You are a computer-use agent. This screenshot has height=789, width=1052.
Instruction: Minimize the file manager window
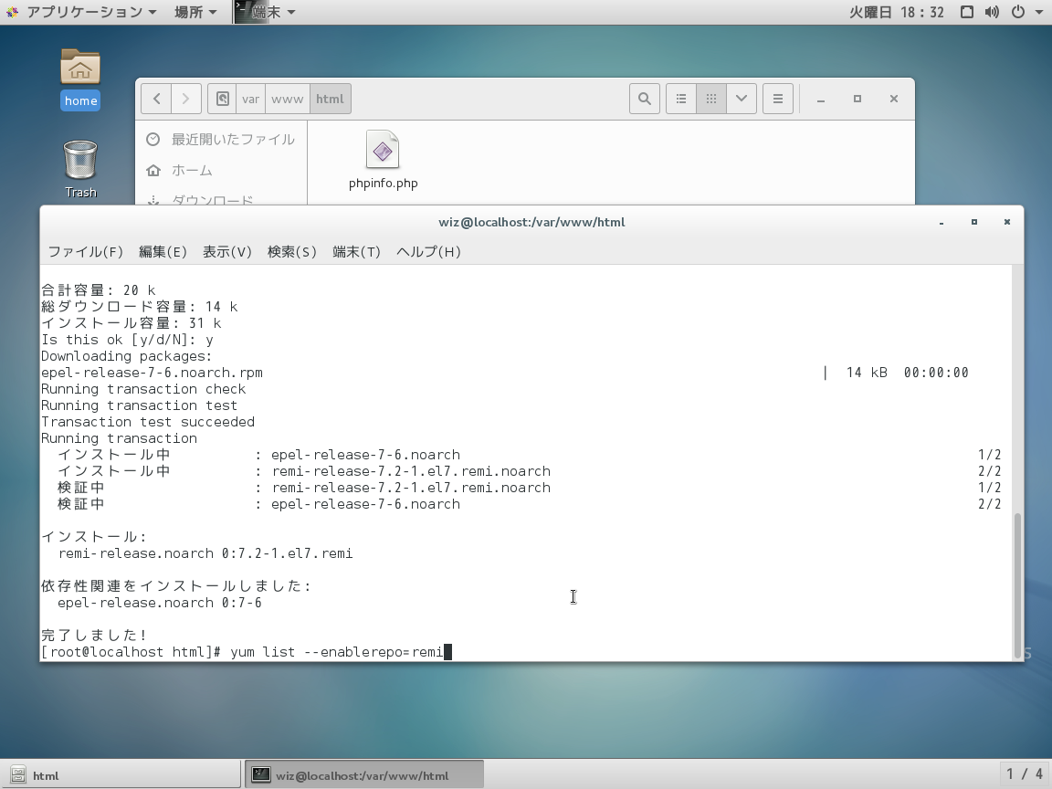tap(821, 99)
